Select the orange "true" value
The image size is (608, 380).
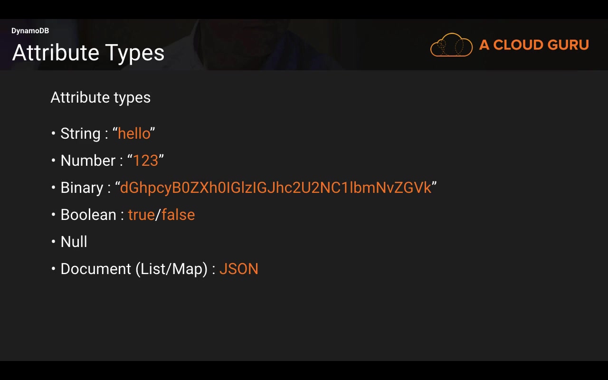(141, 215)
